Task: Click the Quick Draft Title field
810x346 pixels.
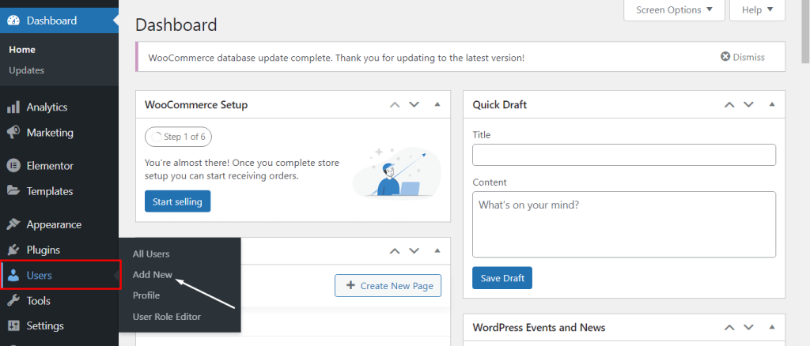Action: [624, 155]
